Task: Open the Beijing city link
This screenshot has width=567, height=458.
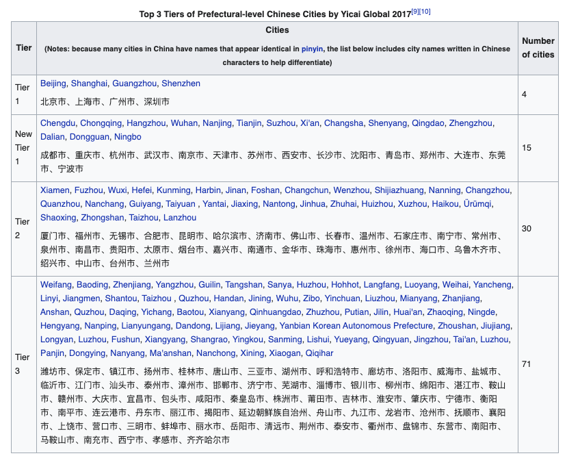Action: point(53,84)
